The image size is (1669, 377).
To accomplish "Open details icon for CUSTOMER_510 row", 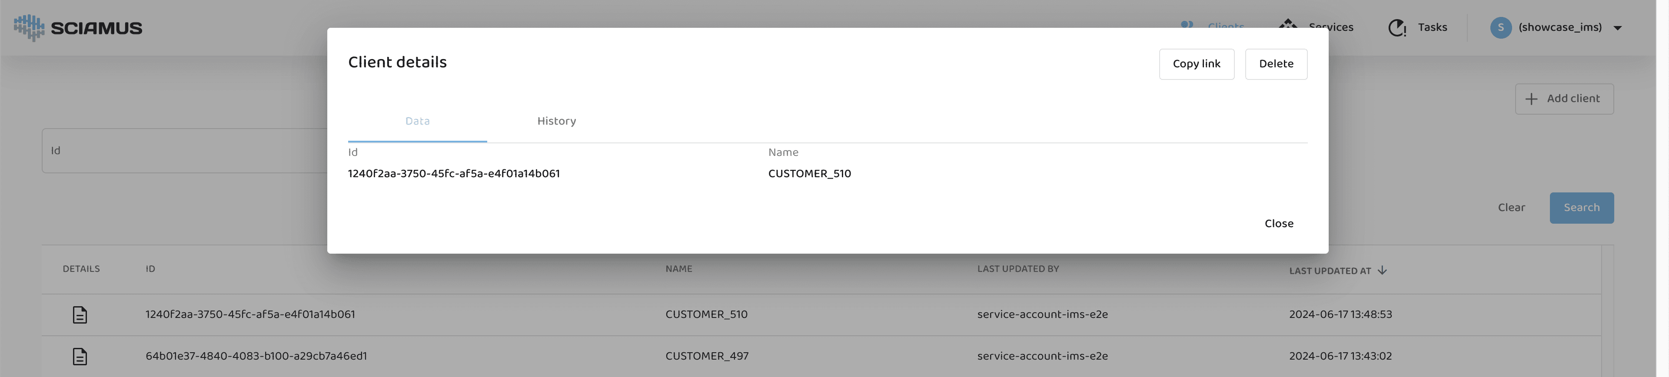I will pyautogui.click(x=80, y=315).
